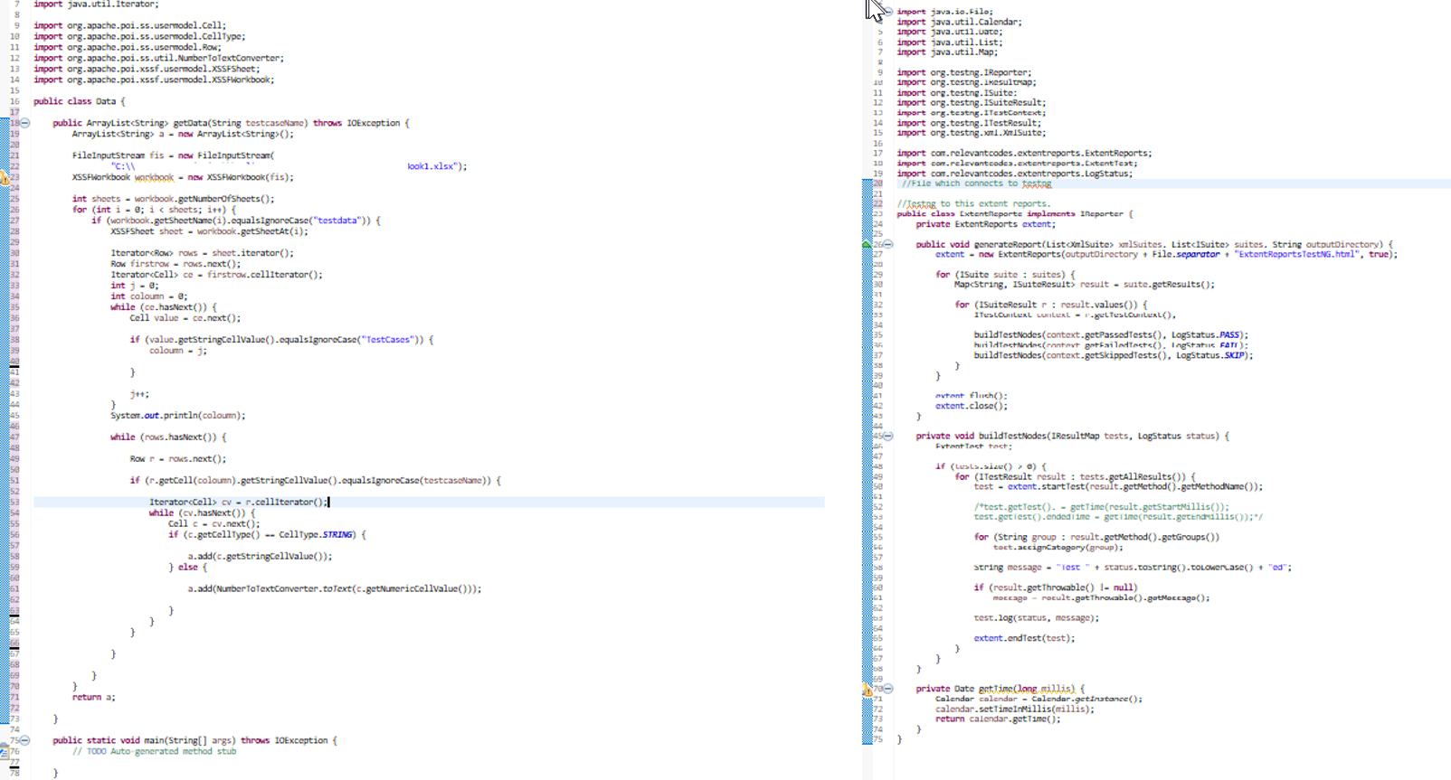This screenshot has width=1451, height=780.
Task: Click the 'for (ISuite suite : suites) {' line
Action: point(1005,275)
